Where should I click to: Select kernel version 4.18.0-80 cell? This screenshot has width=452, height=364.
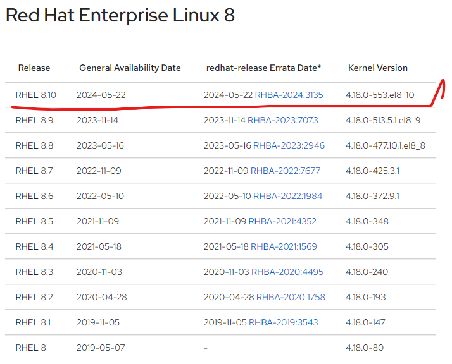[x=365, y=348]
